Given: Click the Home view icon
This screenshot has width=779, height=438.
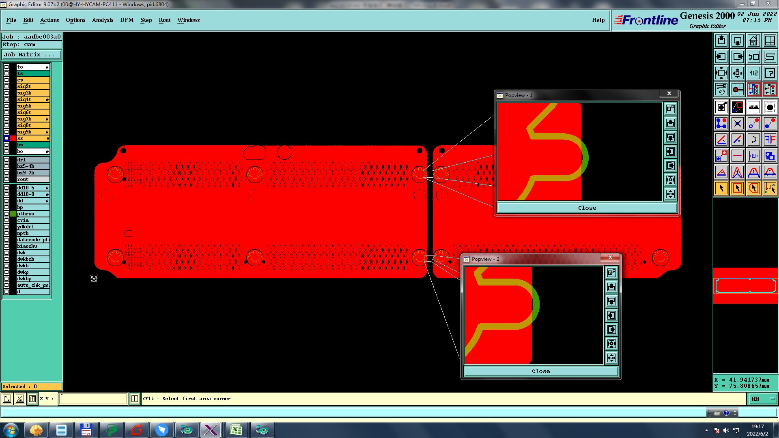Looking at the screenshot, I should [753, 41].
